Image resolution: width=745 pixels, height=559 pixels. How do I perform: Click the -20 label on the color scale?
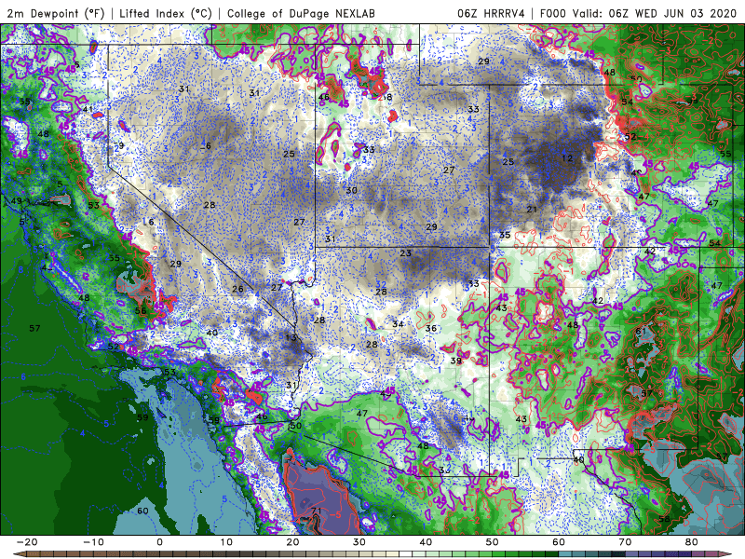coord(27,542)
